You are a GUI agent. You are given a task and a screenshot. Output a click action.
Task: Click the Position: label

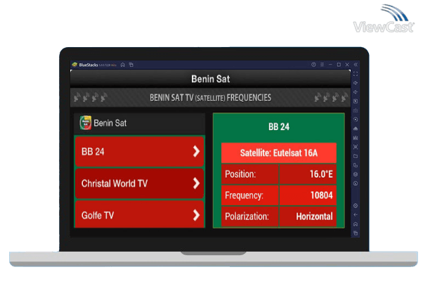coord(240,174)
